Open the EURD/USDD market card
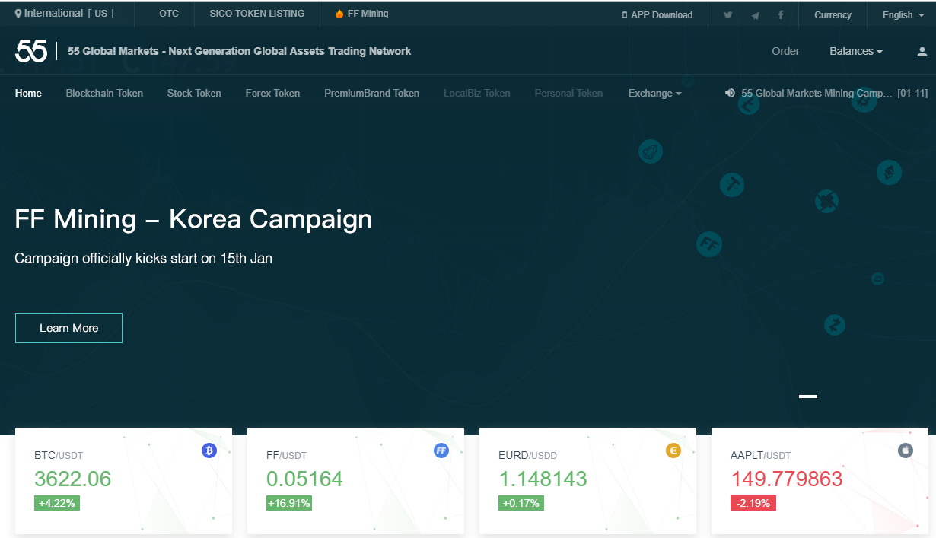The height and width of the screenshot is (538, 936). [587, 481]
